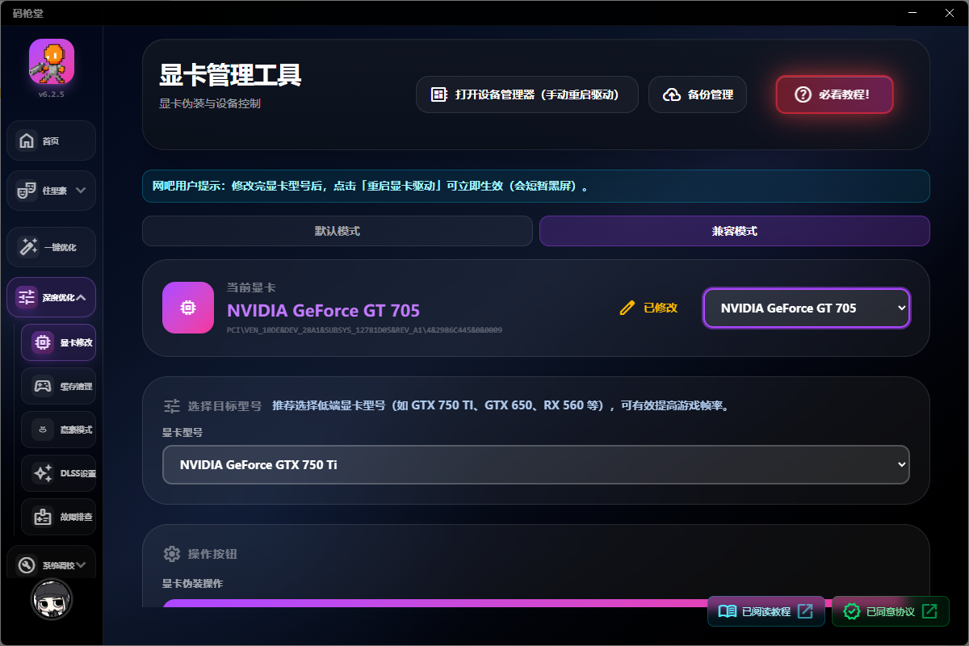Viewport: 969px width, 646px height.
Task: Click the PCI\VEN_10DE hardware ID string
Action: click(x=364, y=330)
